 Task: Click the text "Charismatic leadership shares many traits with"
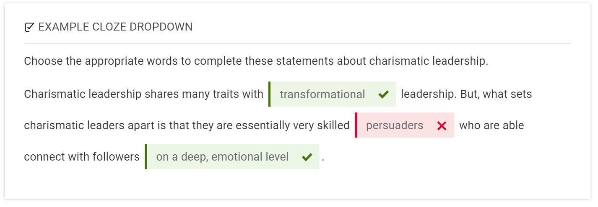[143, 94]
